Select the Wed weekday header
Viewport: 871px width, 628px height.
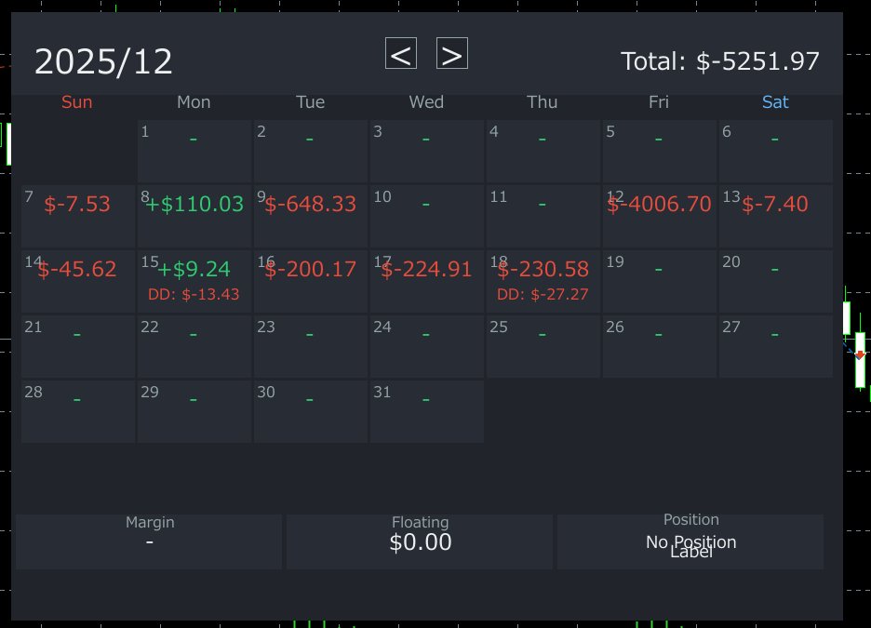click(x=426, y=102)
